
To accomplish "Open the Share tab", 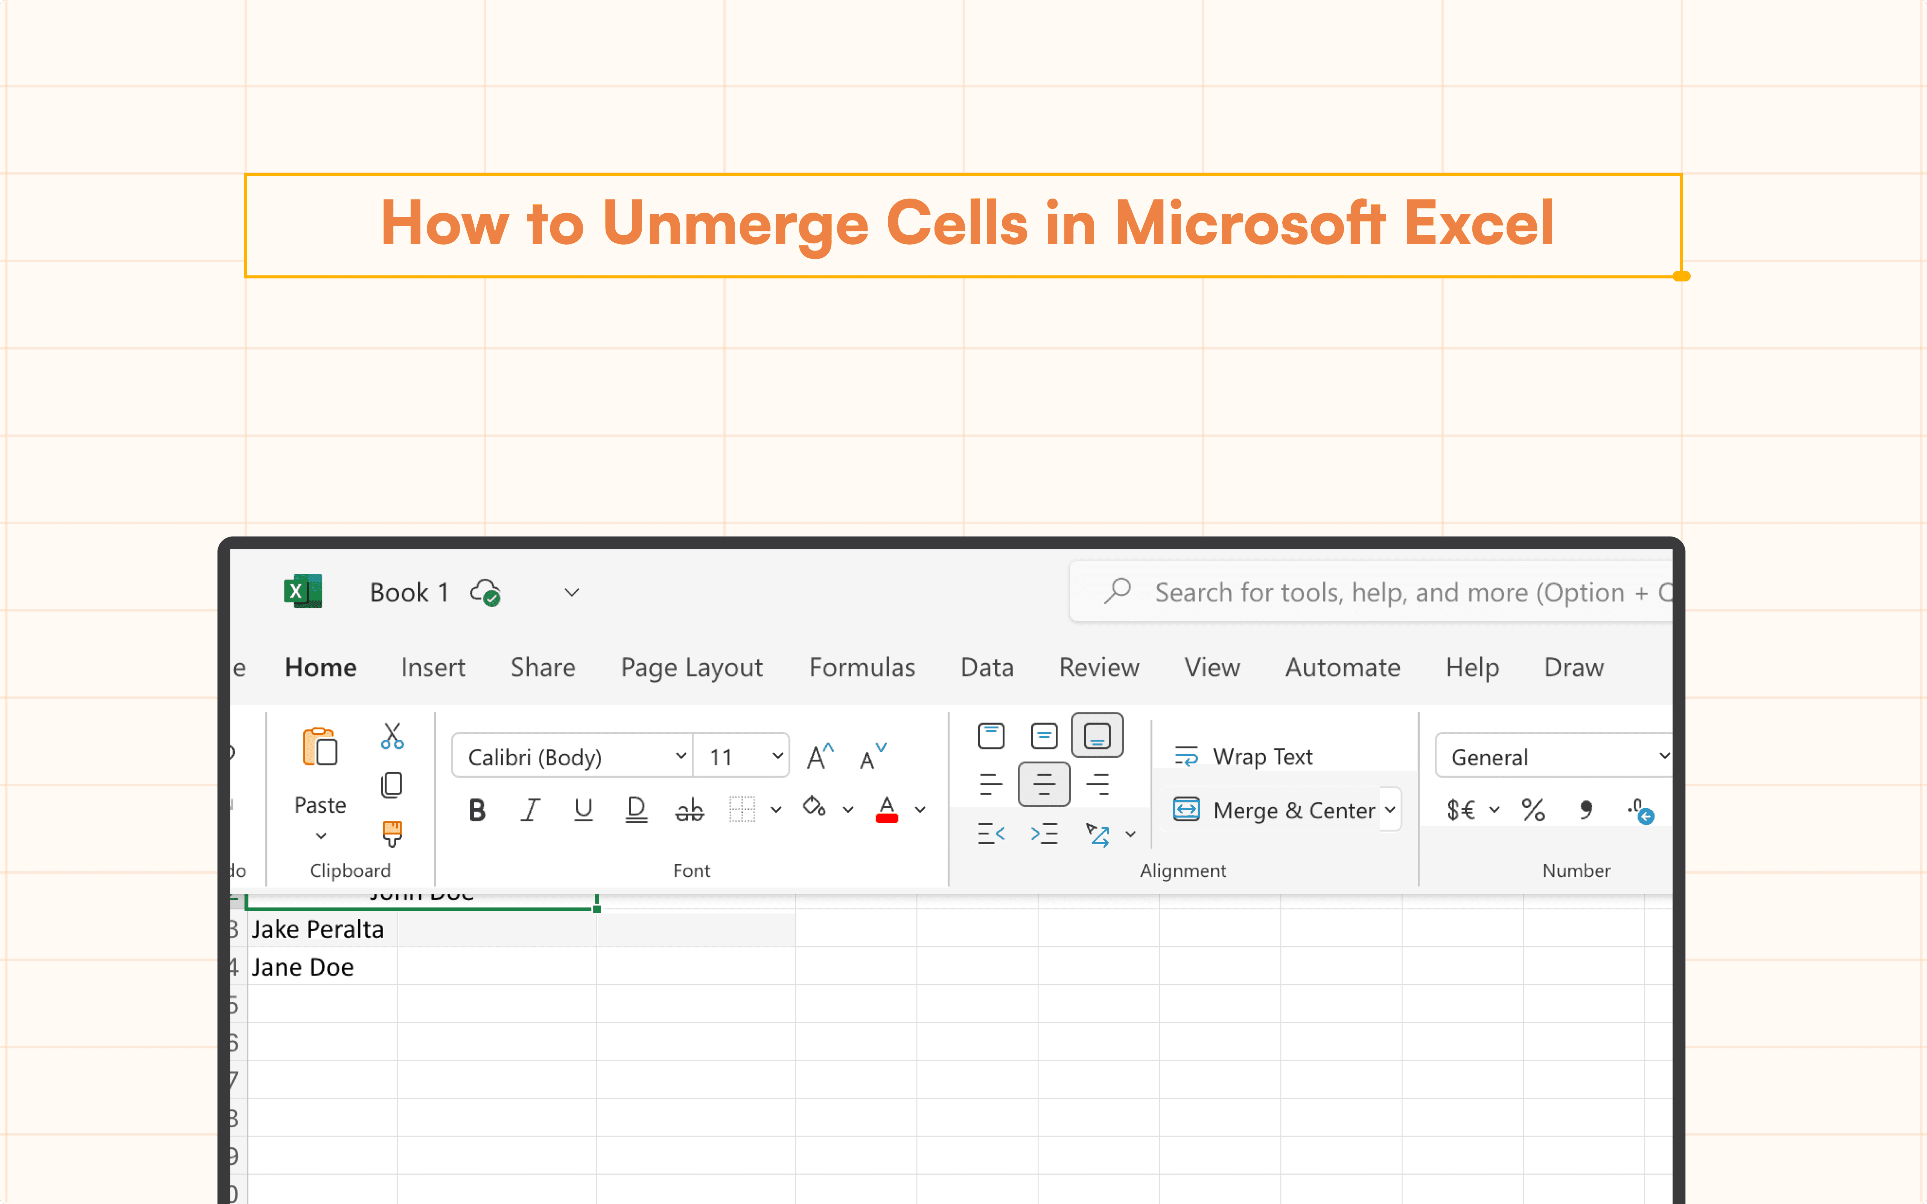I will point(543,667).
